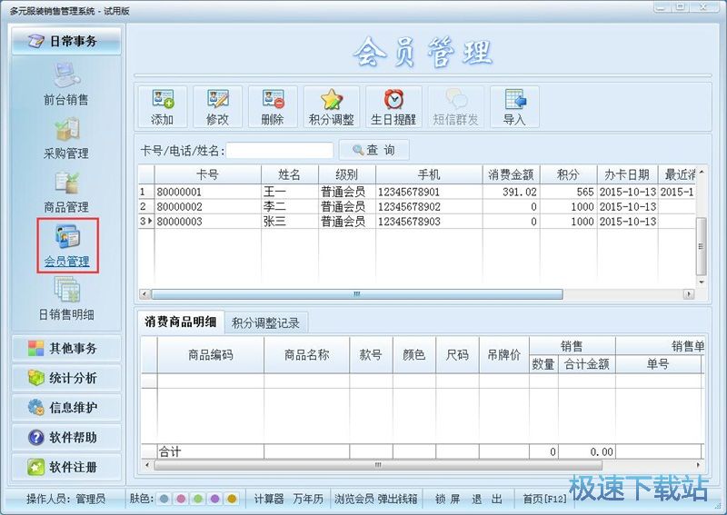Expand the 软件帮助 software help section
This screenshot has height=515, width=727.
[x=66, y=437]
